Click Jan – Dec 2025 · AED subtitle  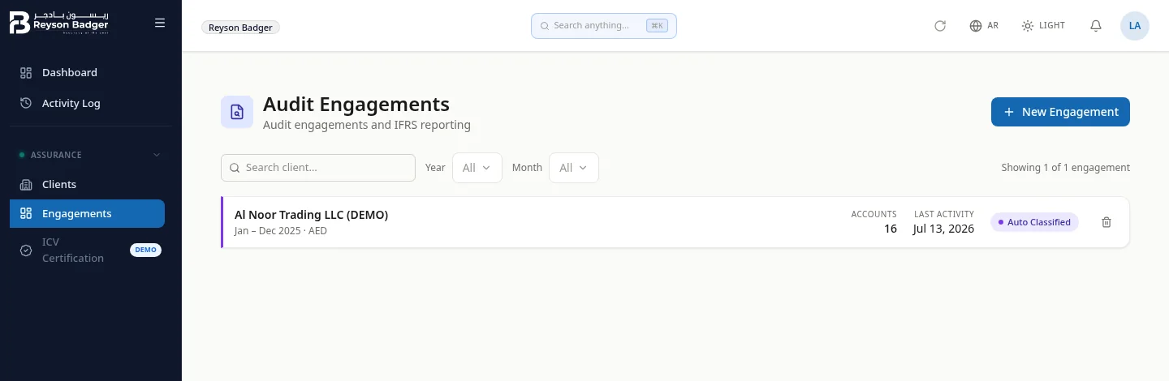click(x=281, y=231)
